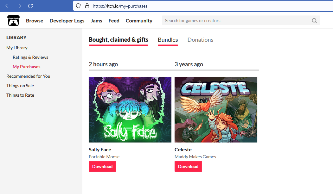Open My Library in the sidebar
333x194 pixels.
[17, 47]
